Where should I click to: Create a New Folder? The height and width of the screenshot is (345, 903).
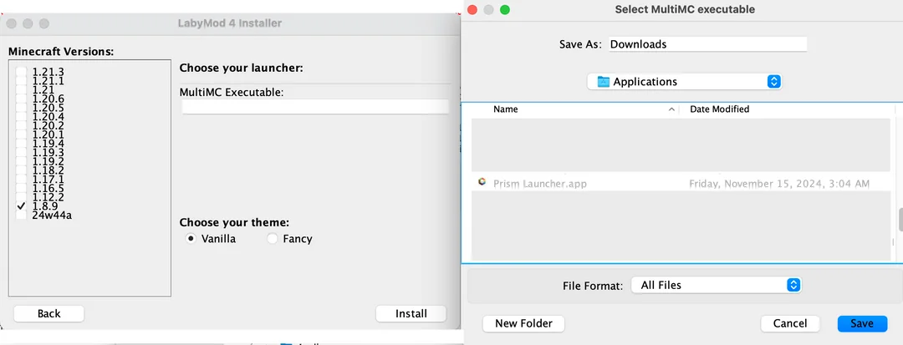(523, 323)
